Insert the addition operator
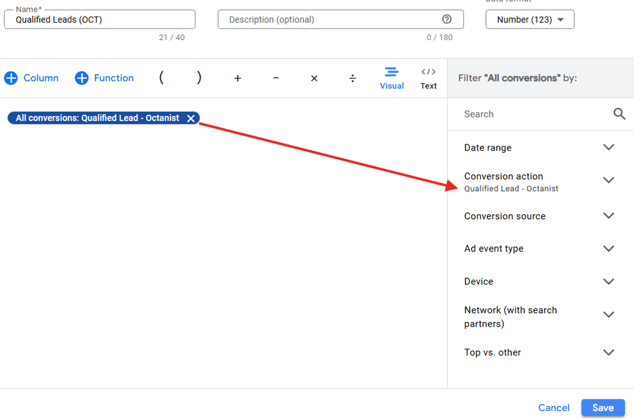This screenshot has height=420, width=634. pyautogui.click(x=238, y=78)
